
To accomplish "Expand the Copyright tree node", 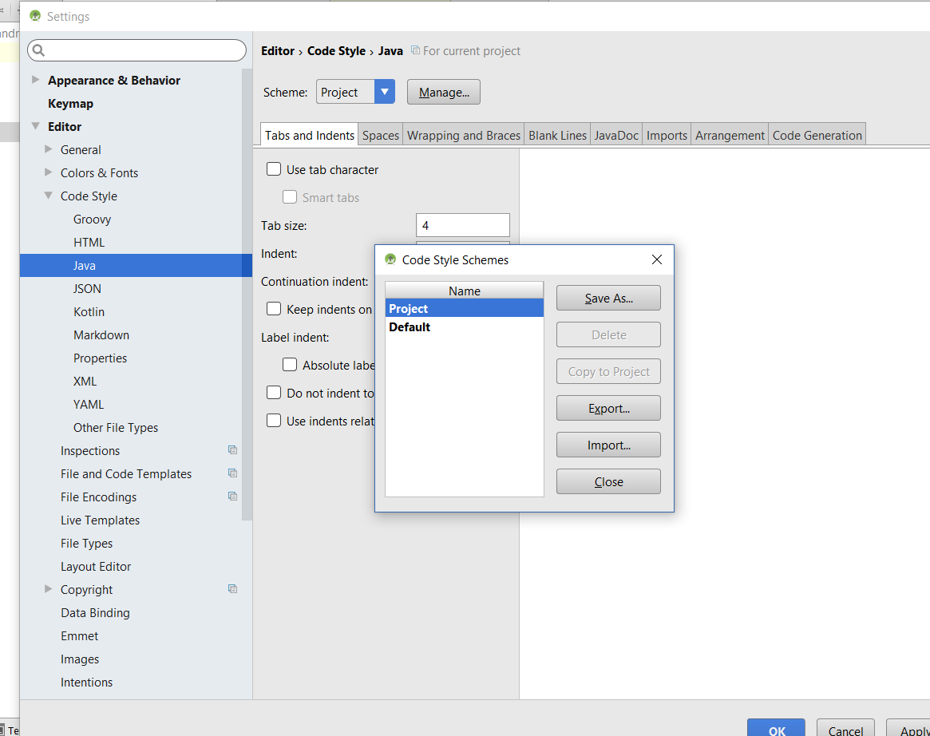I will 49,589.
